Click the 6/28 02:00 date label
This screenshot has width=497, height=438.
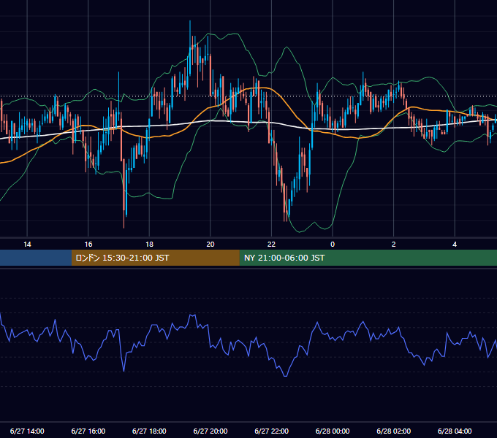(394, 431)
